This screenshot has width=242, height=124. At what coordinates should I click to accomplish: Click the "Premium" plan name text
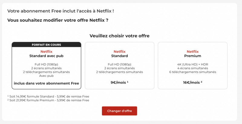pyautogui.click(x=193, y=56)
